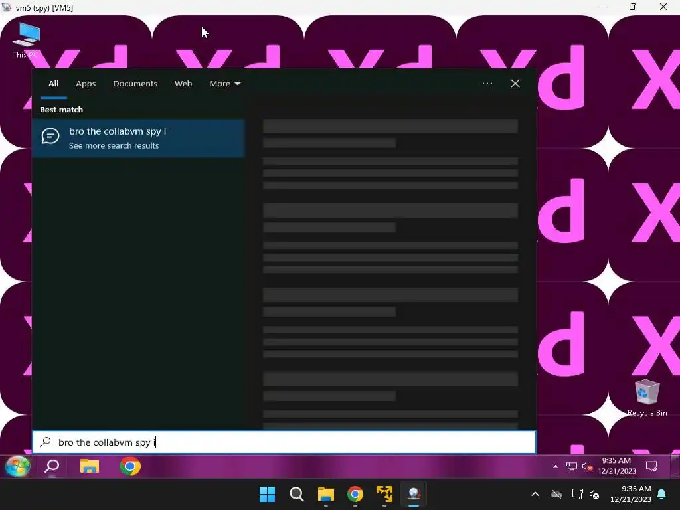Click the host muted speaker icon
680x510 pixels.
click(594, 494)
